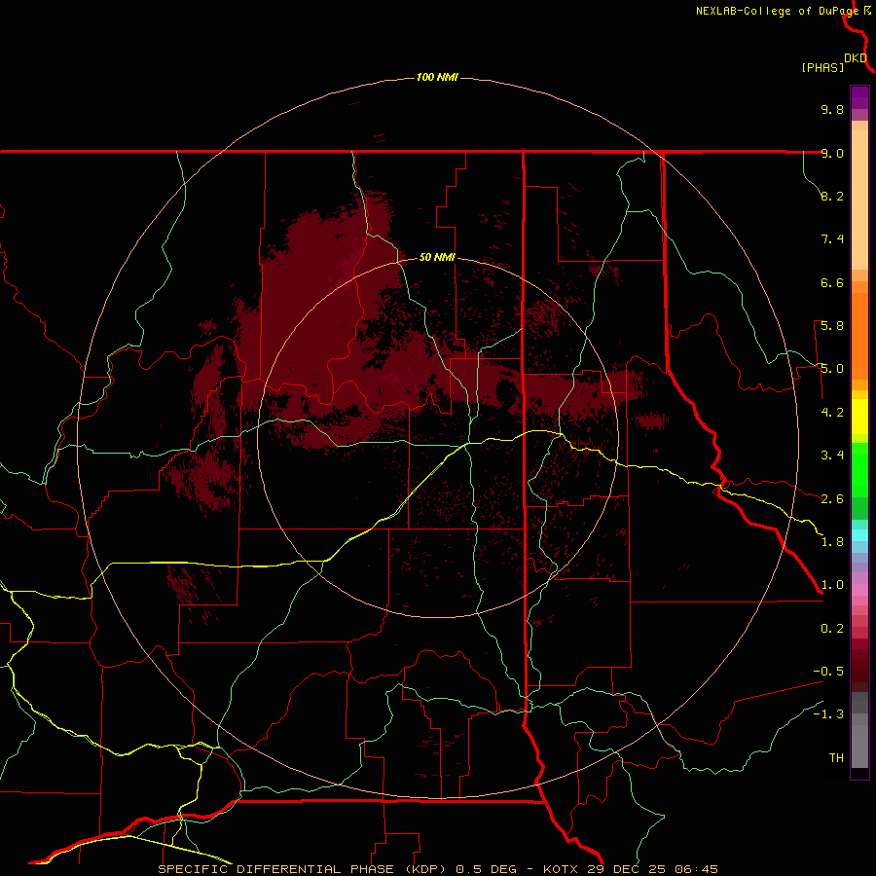Click the 1.0 scale value
This screenshot has width=876, height=876.
[832, 585]
